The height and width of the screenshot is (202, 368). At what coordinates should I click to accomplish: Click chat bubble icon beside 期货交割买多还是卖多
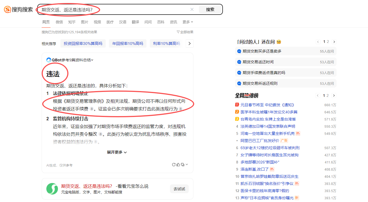(239, 51)
